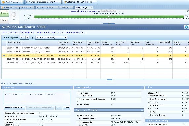Click the Tune button
The image size is (189, 126).
point(67,108)
